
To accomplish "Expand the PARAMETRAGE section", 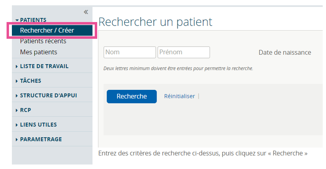I will coord(17,139).
